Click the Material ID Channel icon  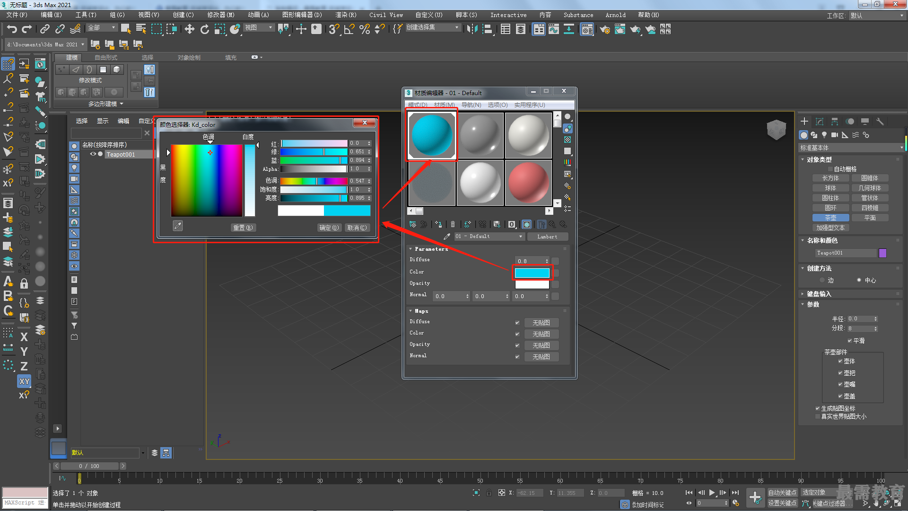(x=512, y=224)
